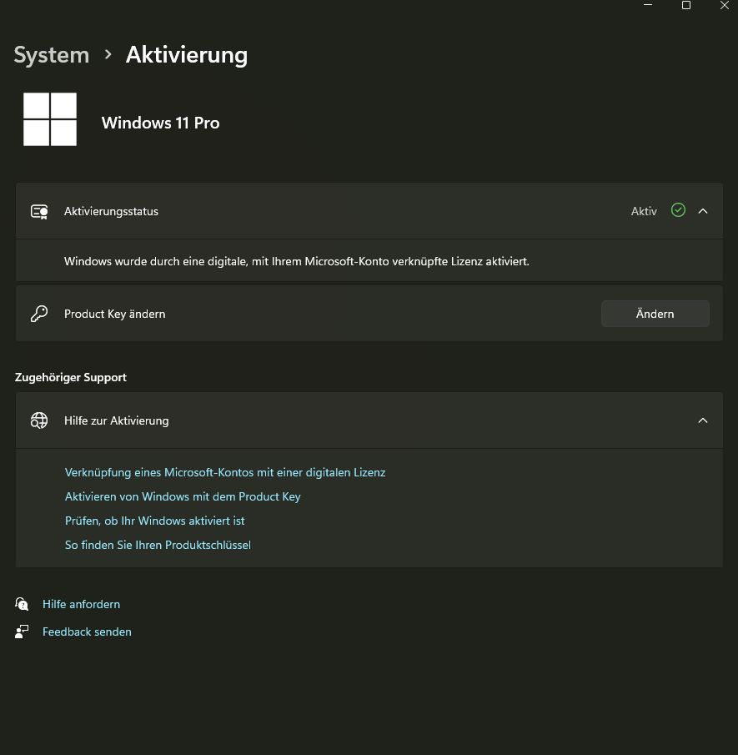Open the Feedback senden link
This screenshot has width=738, height=755.
pos(87,632)
